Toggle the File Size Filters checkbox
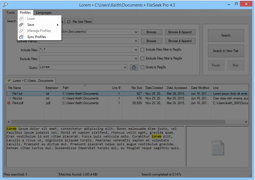The height and width of the screenshot is (180, 255). (69, 22)
